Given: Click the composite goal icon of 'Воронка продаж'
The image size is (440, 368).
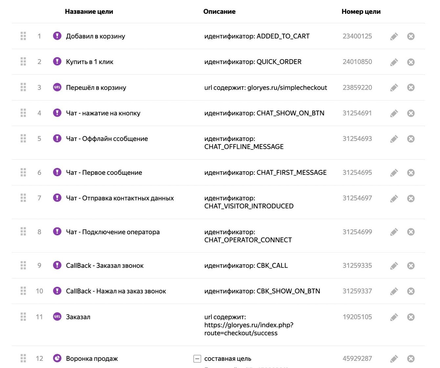Looking at the screenshot, I should [57, 358].
